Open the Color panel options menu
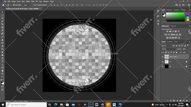The image size is (191, 107). 190,10
